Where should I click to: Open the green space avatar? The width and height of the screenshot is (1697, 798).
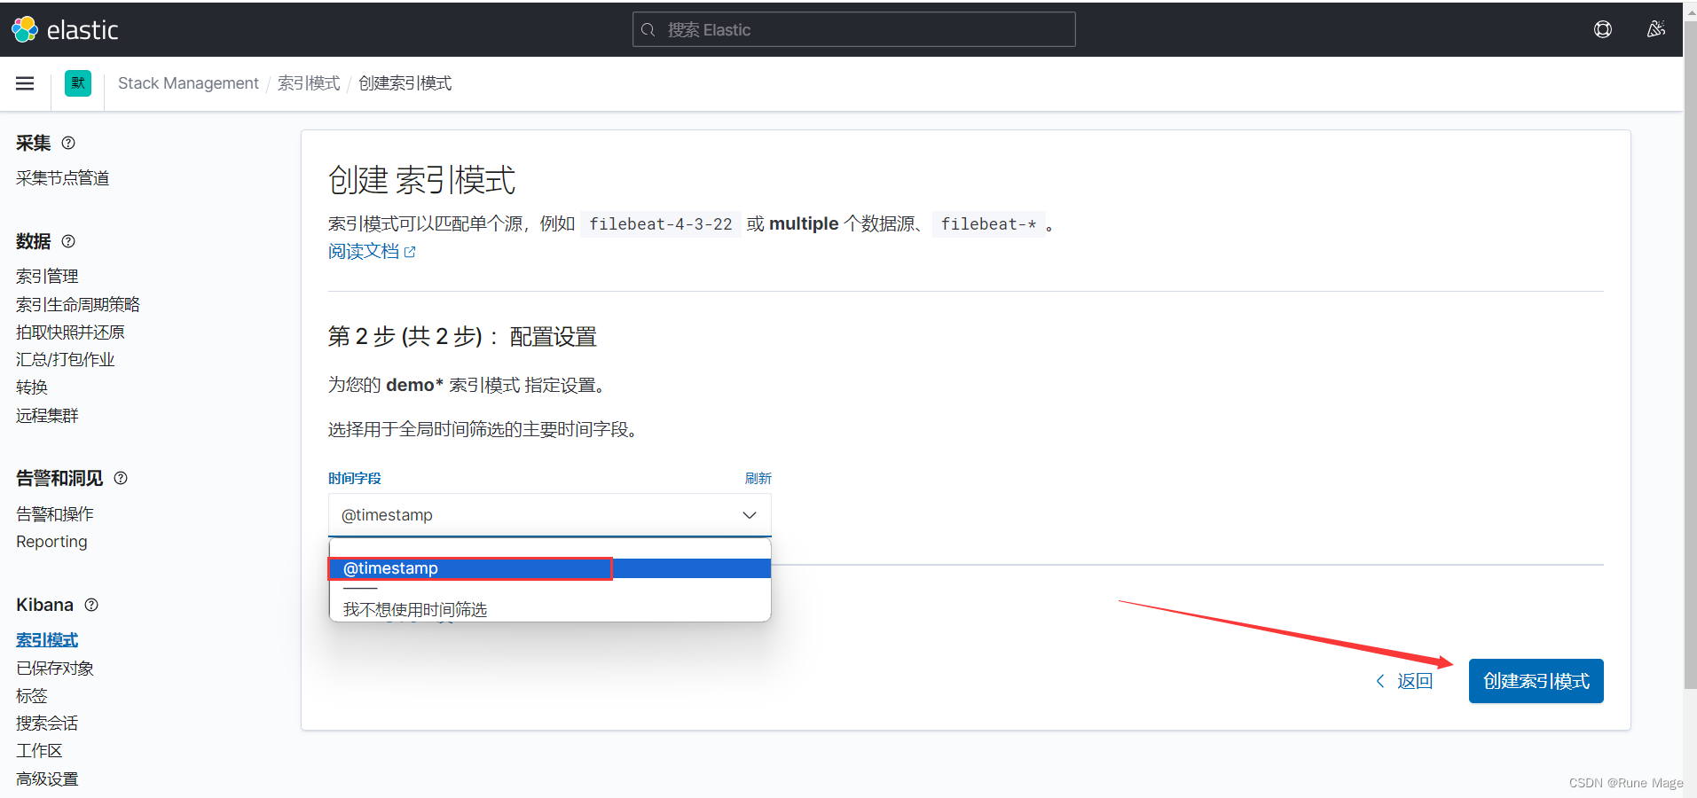(78, 83)
